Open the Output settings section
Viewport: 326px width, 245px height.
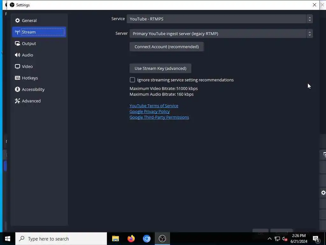[39, 43]
